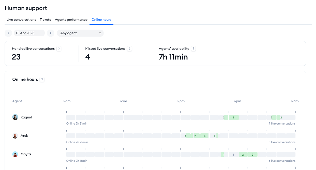Image resolution: width=316 pixels, height=170 pixels.
Task: Switch to the Tickets tab
Action: point(45,20)
